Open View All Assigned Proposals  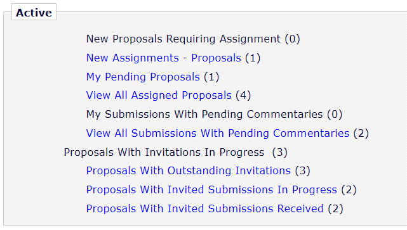pos(159,95)
